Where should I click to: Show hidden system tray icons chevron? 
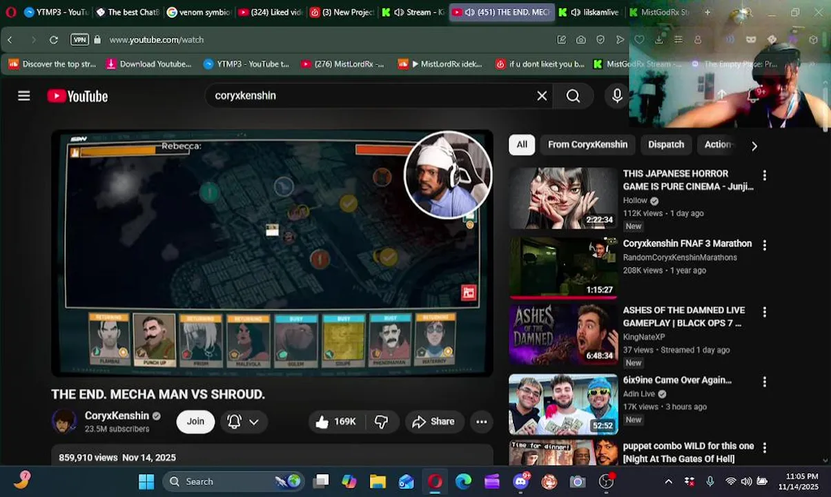point(668,481)
